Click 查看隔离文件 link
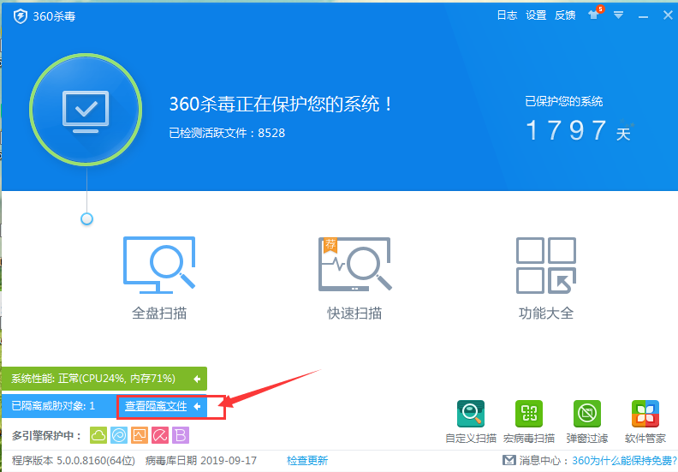The width and height of the screenshot is (678, 472). coord(156,406)
